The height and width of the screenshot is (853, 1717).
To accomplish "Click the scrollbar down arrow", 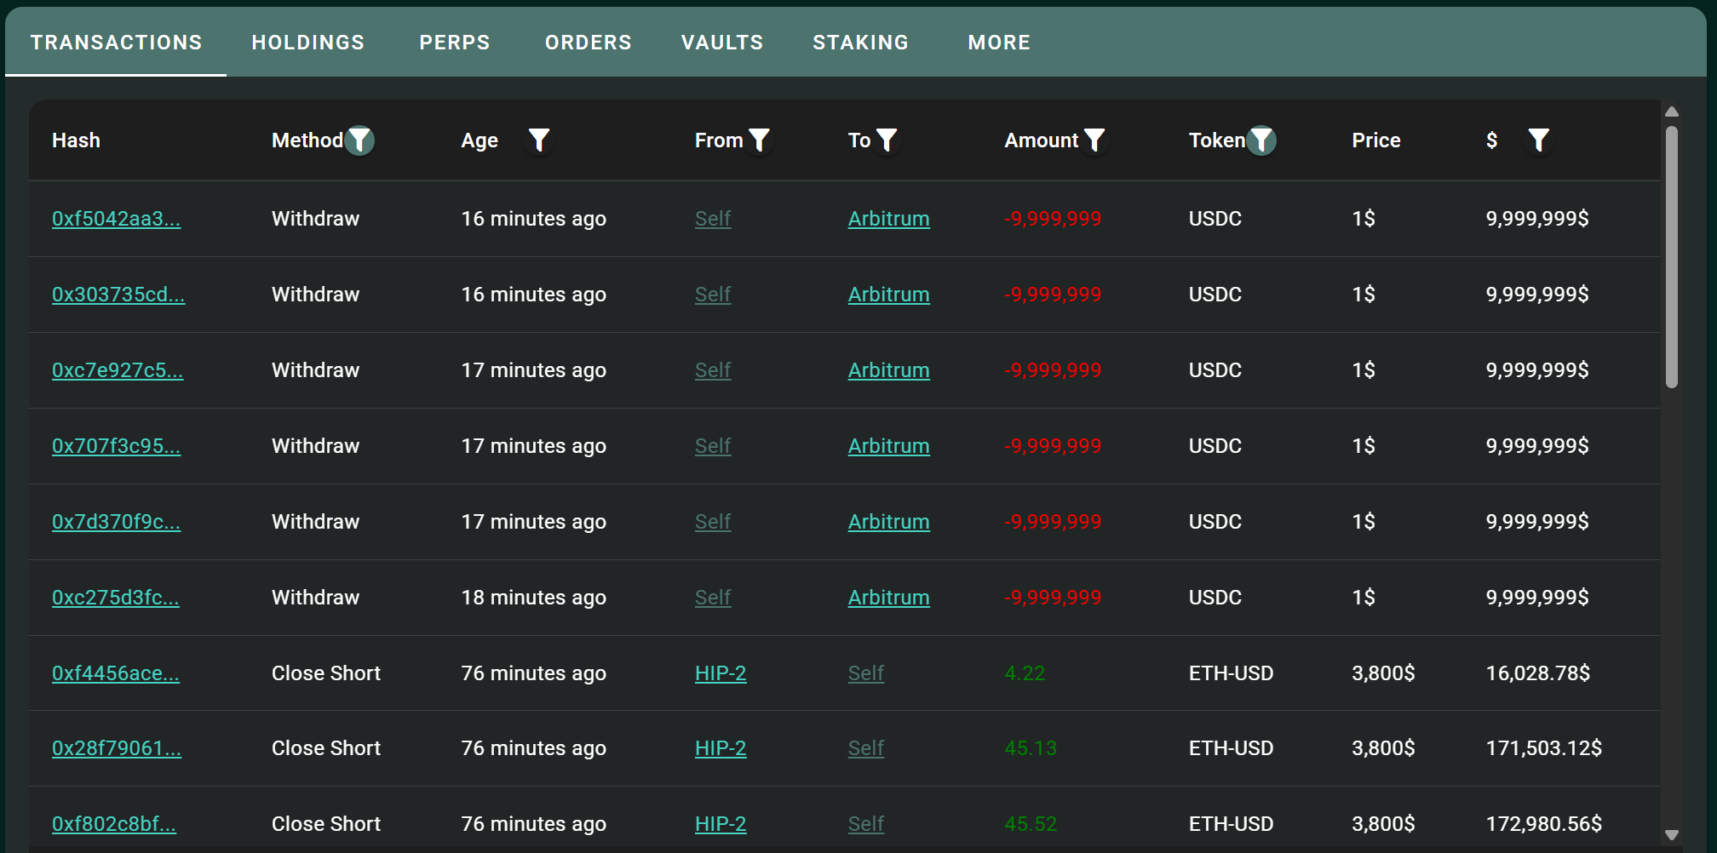I will [1671, 836].
